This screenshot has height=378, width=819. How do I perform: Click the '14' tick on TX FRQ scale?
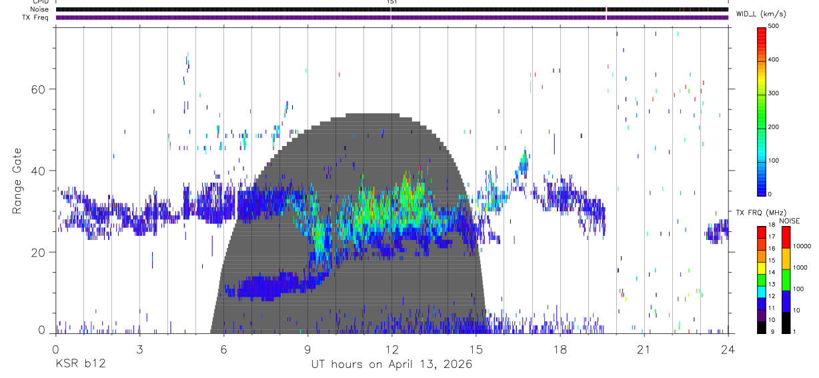pyautogui.click(x=772, y=273)
